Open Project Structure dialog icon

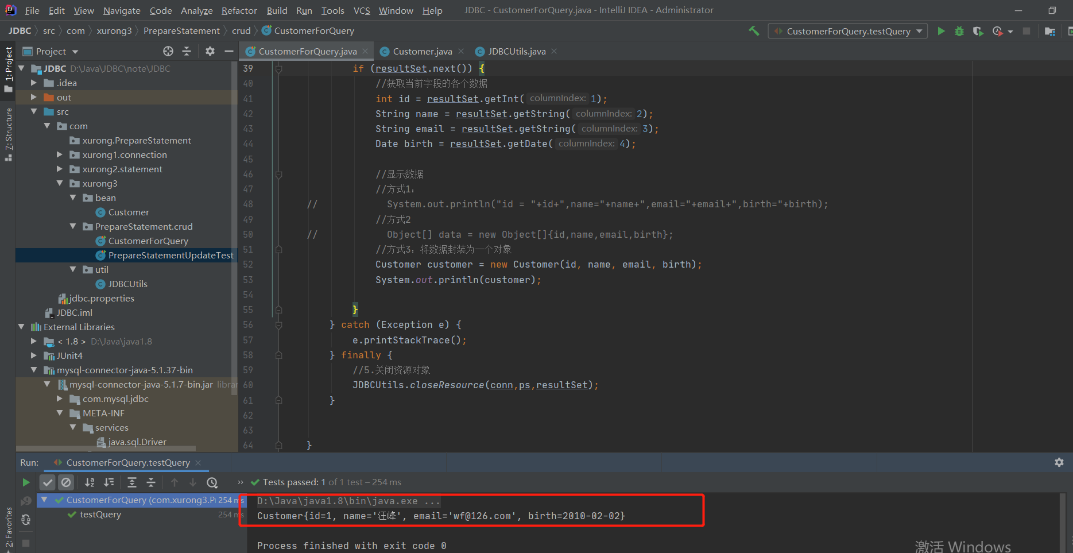(1050, 31)
